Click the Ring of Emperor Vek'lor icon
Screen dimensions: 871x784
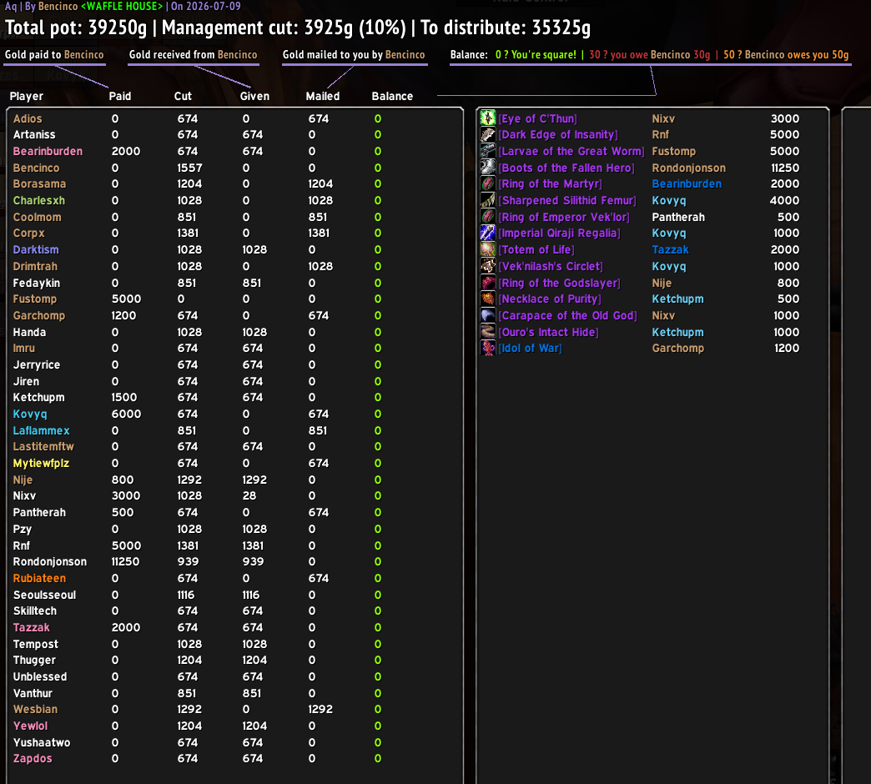[x=488, y=217]
